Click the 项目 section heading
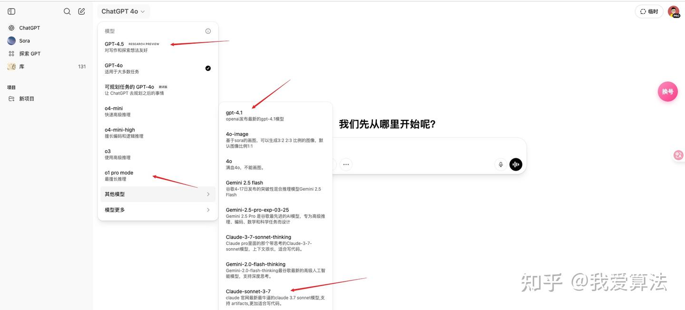The image size is (685, 310). click(11, 87)
